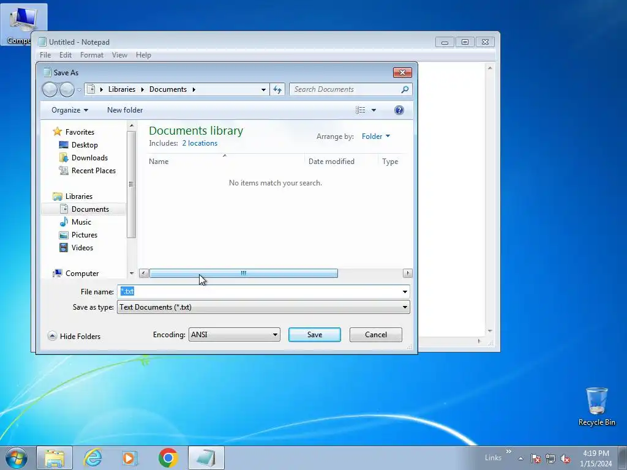
Task: Open the address bar previous locations dropdown
Action: coord(263,89)
